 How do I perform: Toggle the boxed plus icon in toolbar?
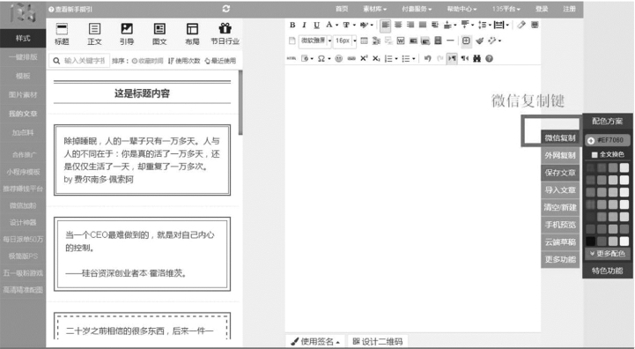pos(466,41)
